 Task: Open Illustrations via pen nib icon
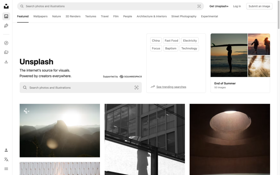click(x=6, y=26)
